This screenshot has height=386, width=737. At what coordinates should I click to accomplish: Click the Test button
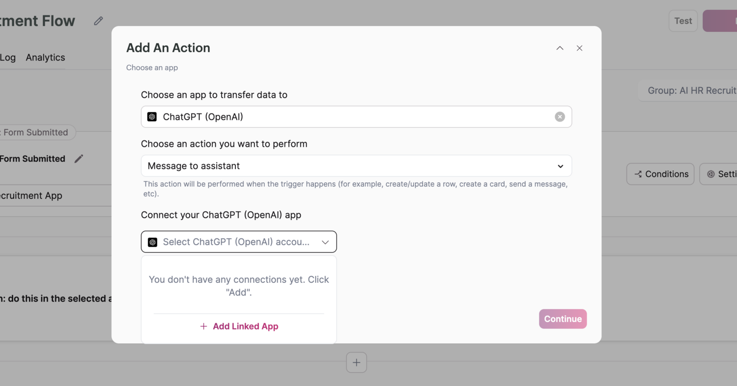[683, 21]
